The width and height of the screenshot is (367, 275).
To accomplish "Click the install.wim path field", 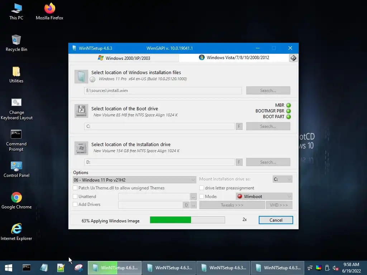I will pos(163,91).
